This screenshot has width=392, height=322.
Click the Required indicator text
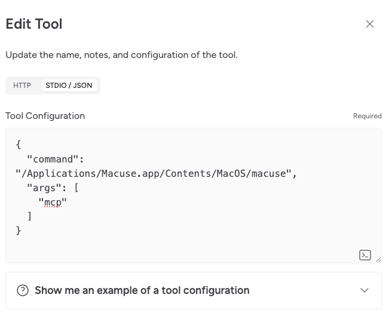[367, 116]
